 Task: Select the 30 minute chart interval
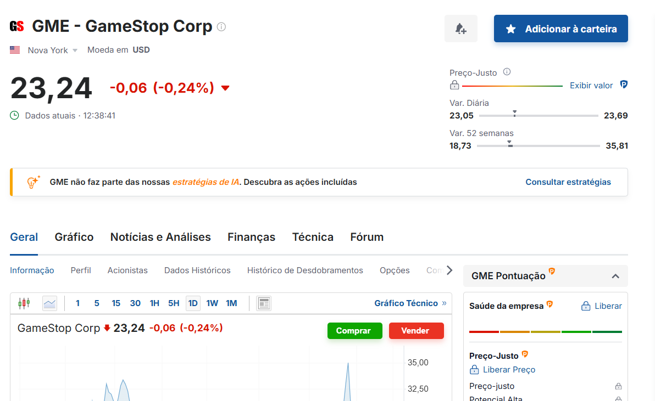[x=135, y=303]
